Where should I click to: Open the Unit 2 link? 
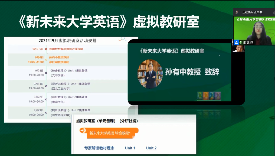click(151, 148)
